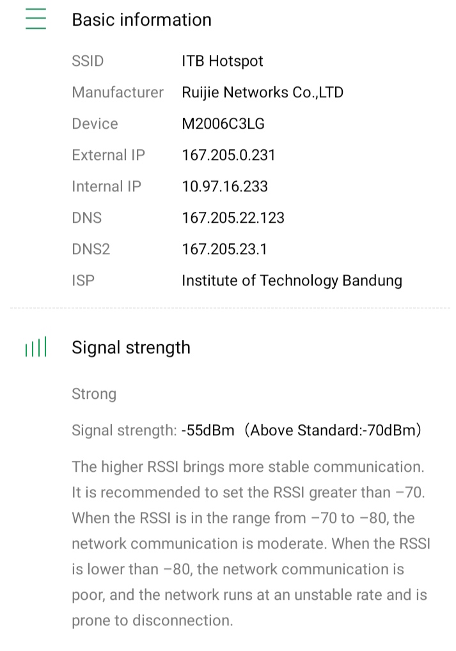This screenshot has height=651, width=456.
Task: Click the Internal IP label
Action: pyautogui.click(x=106, y=187)
